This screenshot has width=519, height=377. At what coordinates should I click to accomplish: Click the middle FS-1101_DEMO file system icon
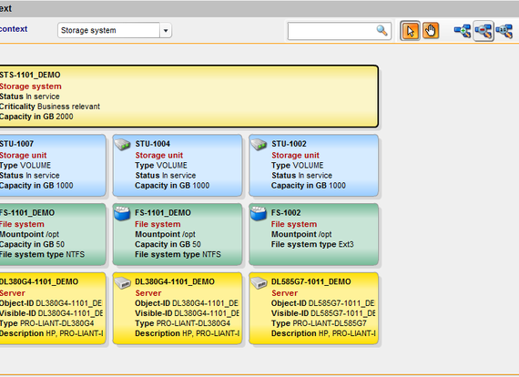pyautogui.click(x=122, y=213)
